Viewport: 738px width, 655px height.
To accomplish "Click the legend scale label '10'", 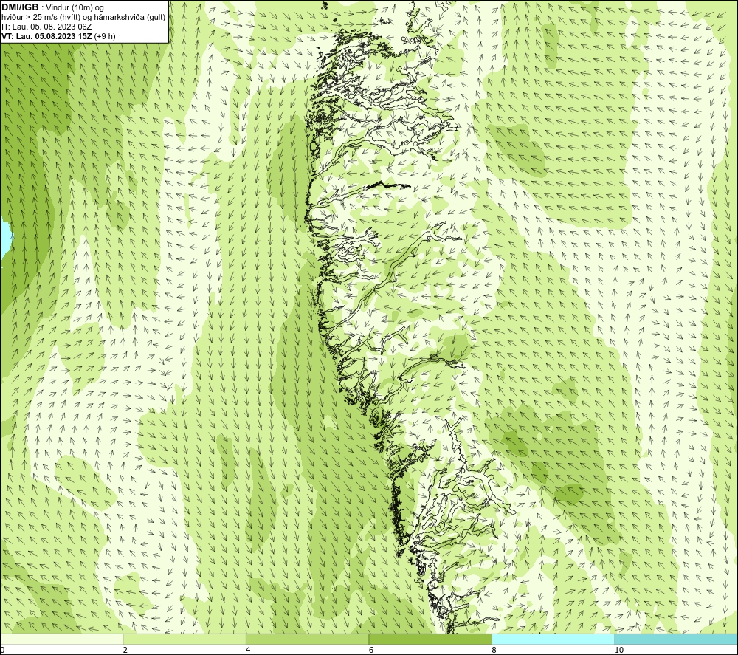I will point(619,651).
